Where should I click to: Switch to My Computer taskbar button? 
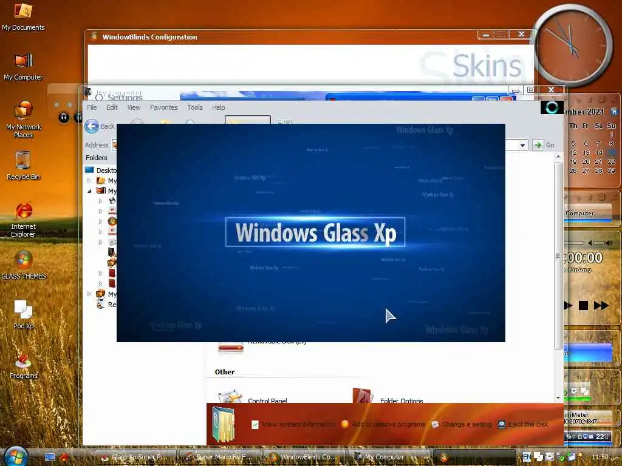[x=389, y=458]
